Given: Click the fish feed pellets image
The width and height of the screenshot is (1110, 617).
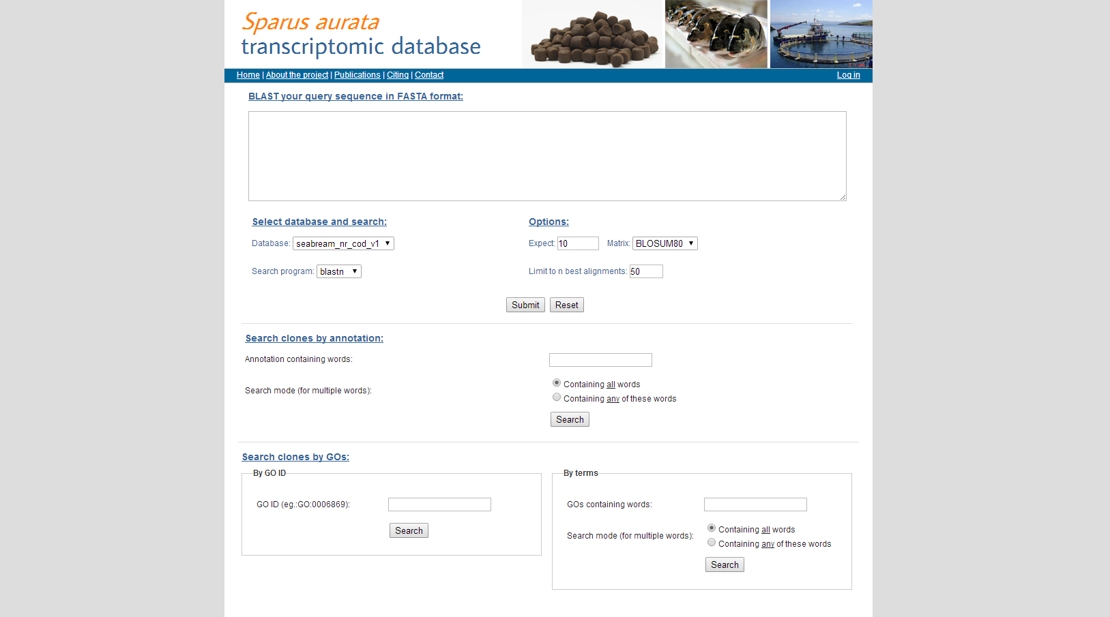Looking at the screenshot, I should tap(593, 34).
